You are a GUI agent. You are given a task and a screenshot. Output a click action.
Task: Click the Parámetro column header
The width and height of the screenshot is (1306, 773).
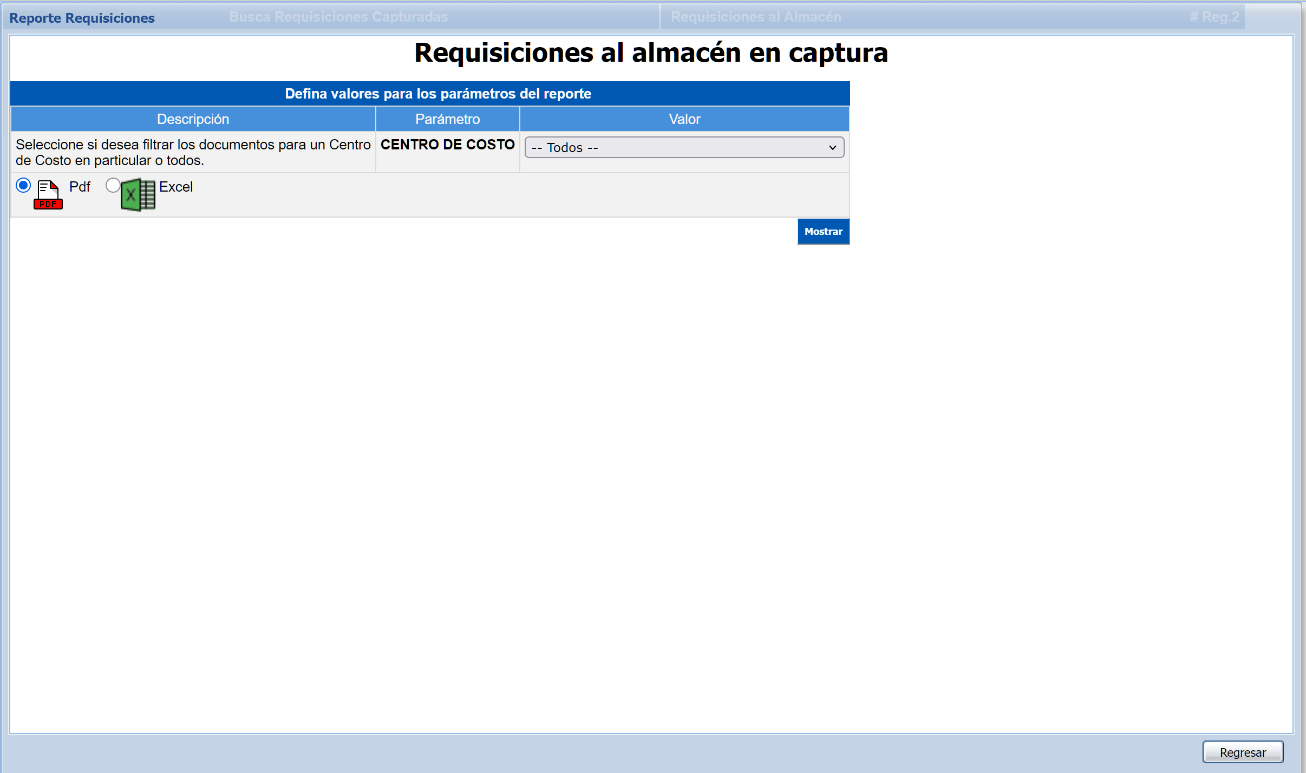tap(447, 119)
